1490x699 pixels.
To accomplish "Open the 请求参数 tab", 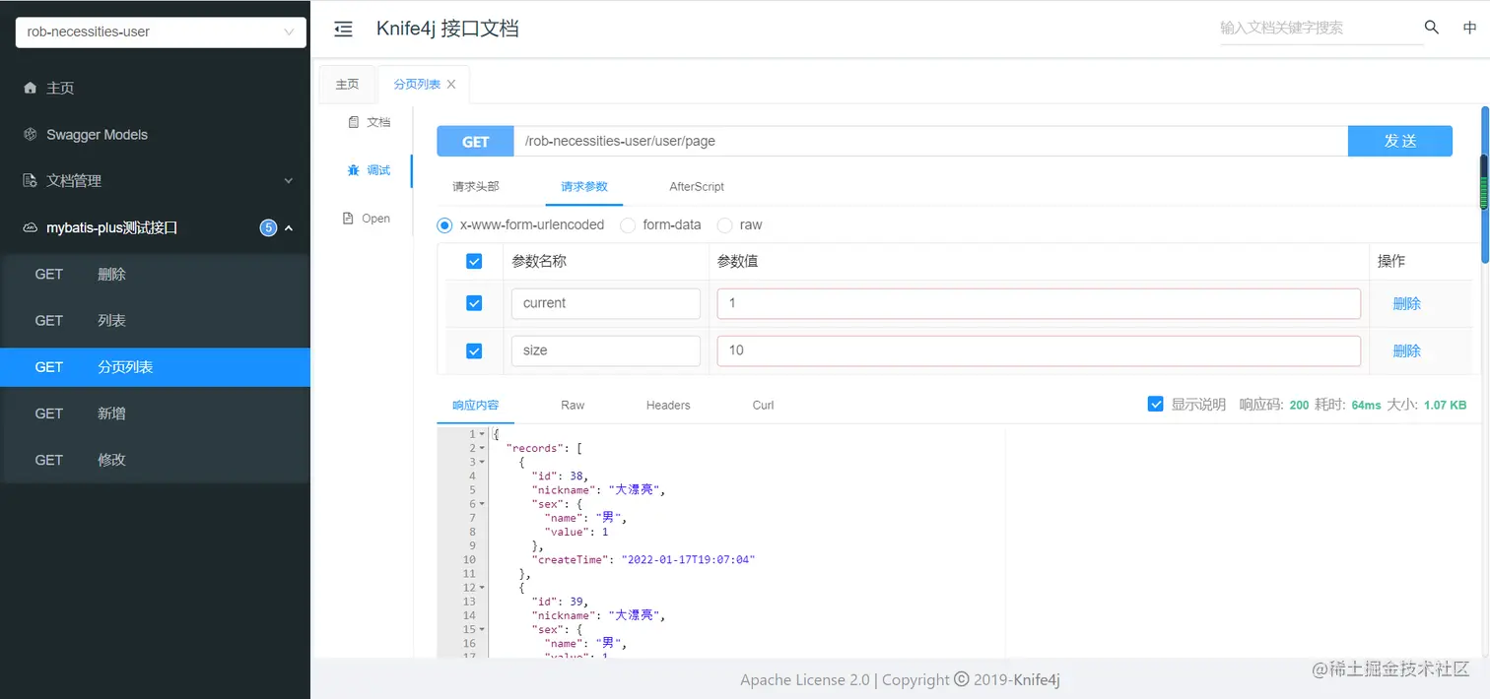I will (x=584, y=186).
